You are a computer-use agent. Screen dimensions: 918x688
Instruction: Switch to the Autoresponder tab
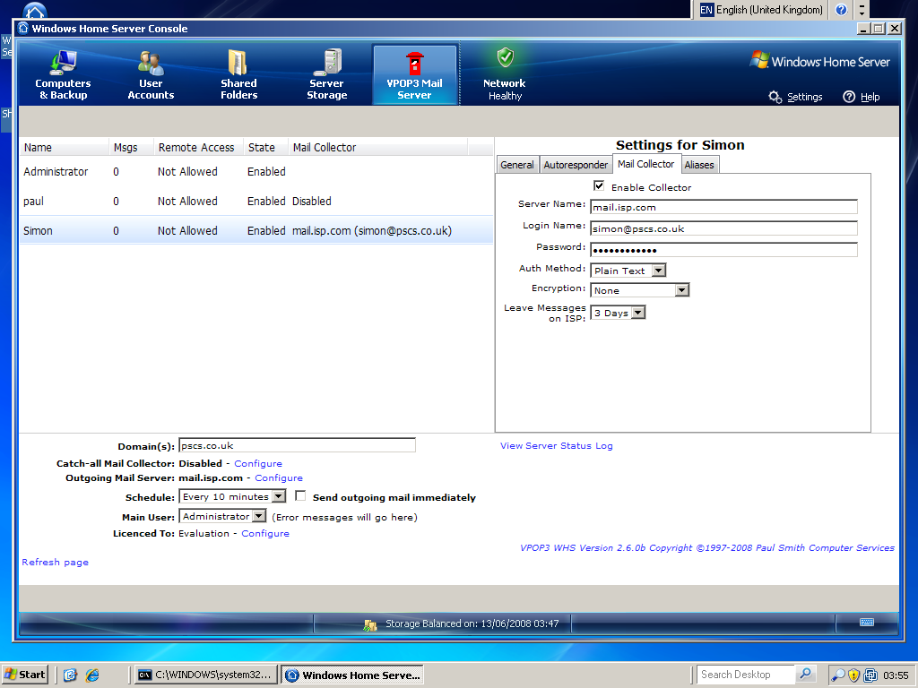576,165
